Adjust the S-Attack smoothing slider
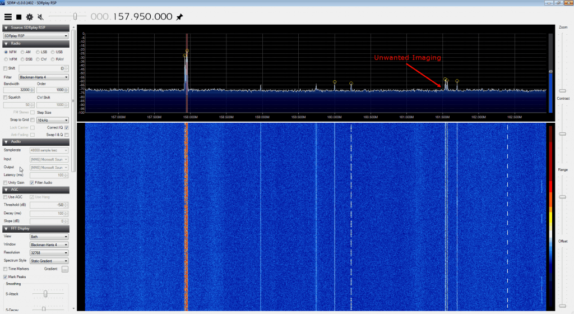Image resolution: width=574 pixels, height=314 pixels. click(x=45, y=293)
